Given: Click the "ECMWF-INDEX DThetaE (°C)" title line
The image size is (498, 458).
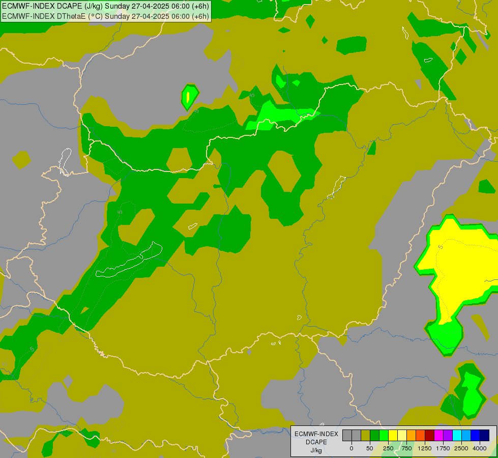Looking at the screenshot, I should 105,16.
